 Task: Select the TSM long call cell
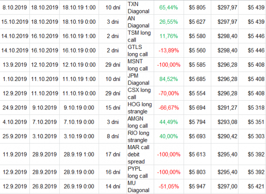[x=140, y=36]
